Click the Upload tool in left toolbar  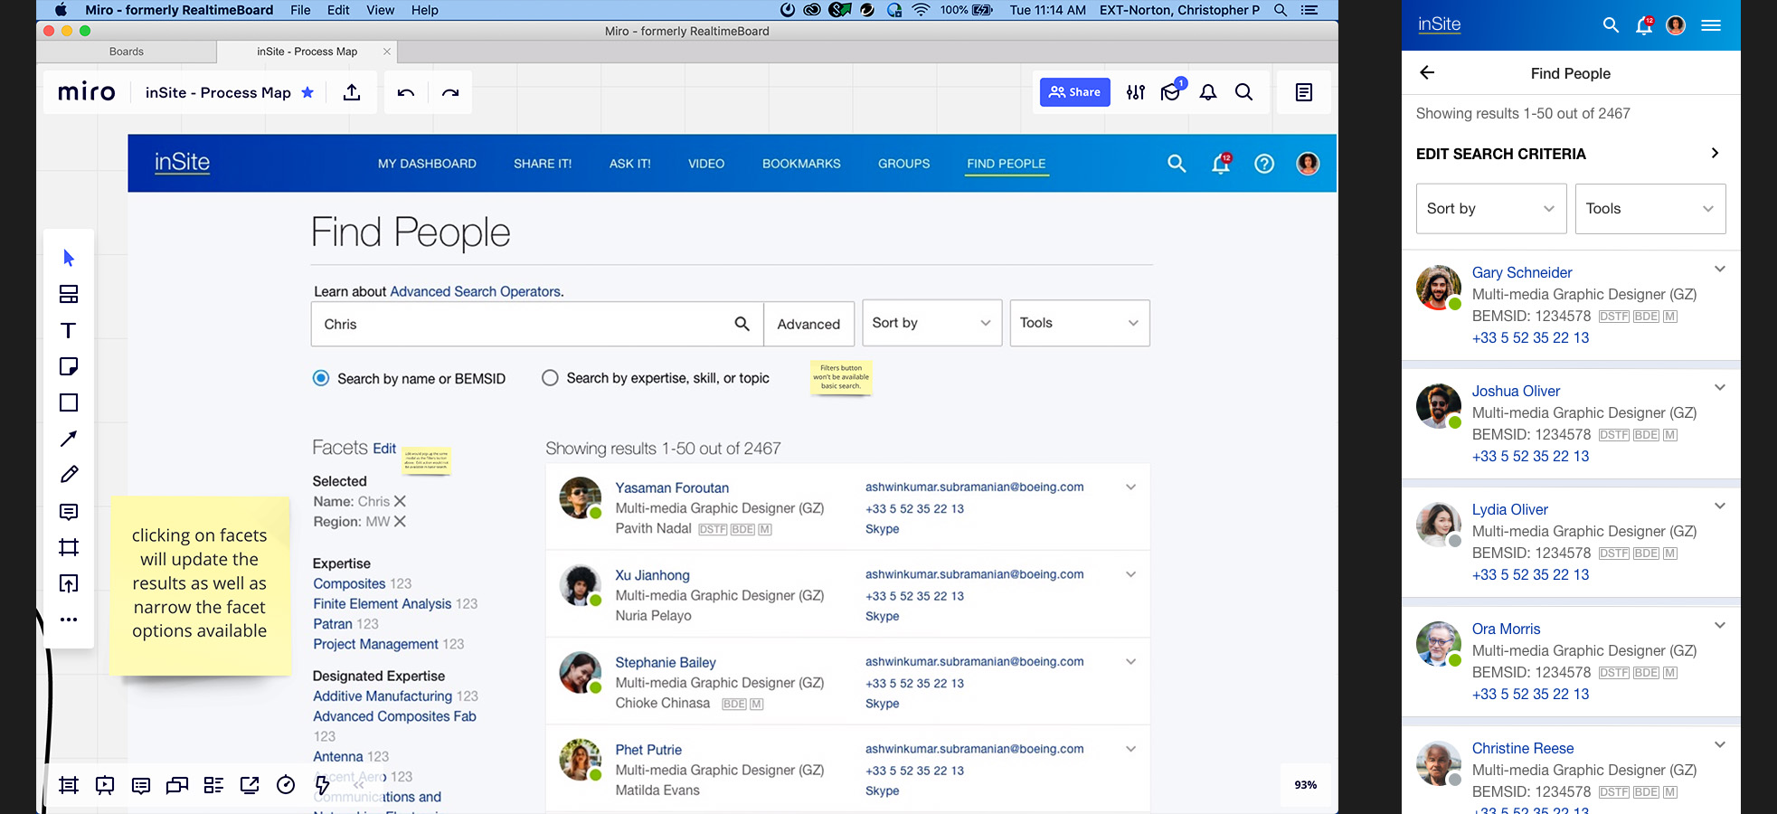coord(69,583)
